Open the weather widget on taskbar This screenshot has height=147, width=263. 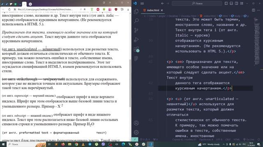209,144
